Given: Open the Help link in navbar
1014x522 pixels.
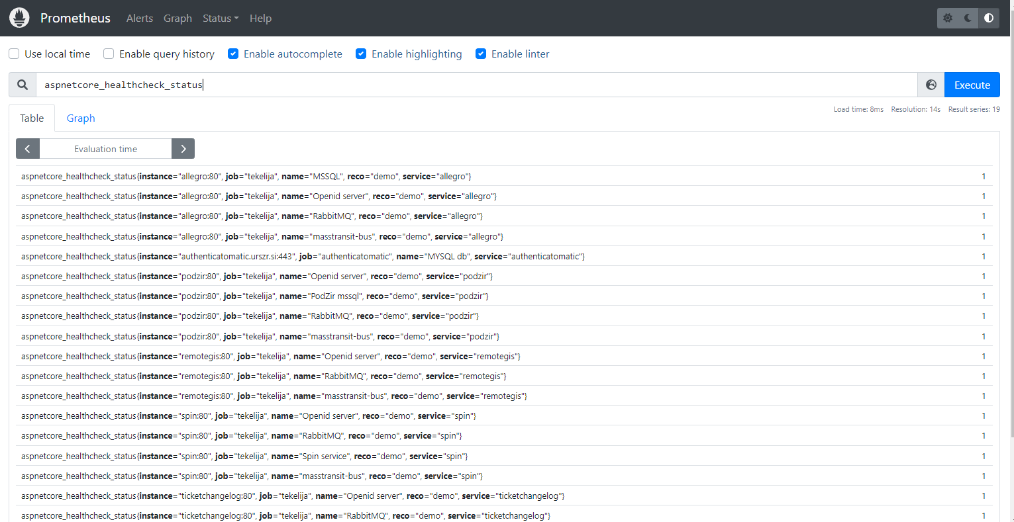Looking at the screenshot, I should click(x=260, y=19).
